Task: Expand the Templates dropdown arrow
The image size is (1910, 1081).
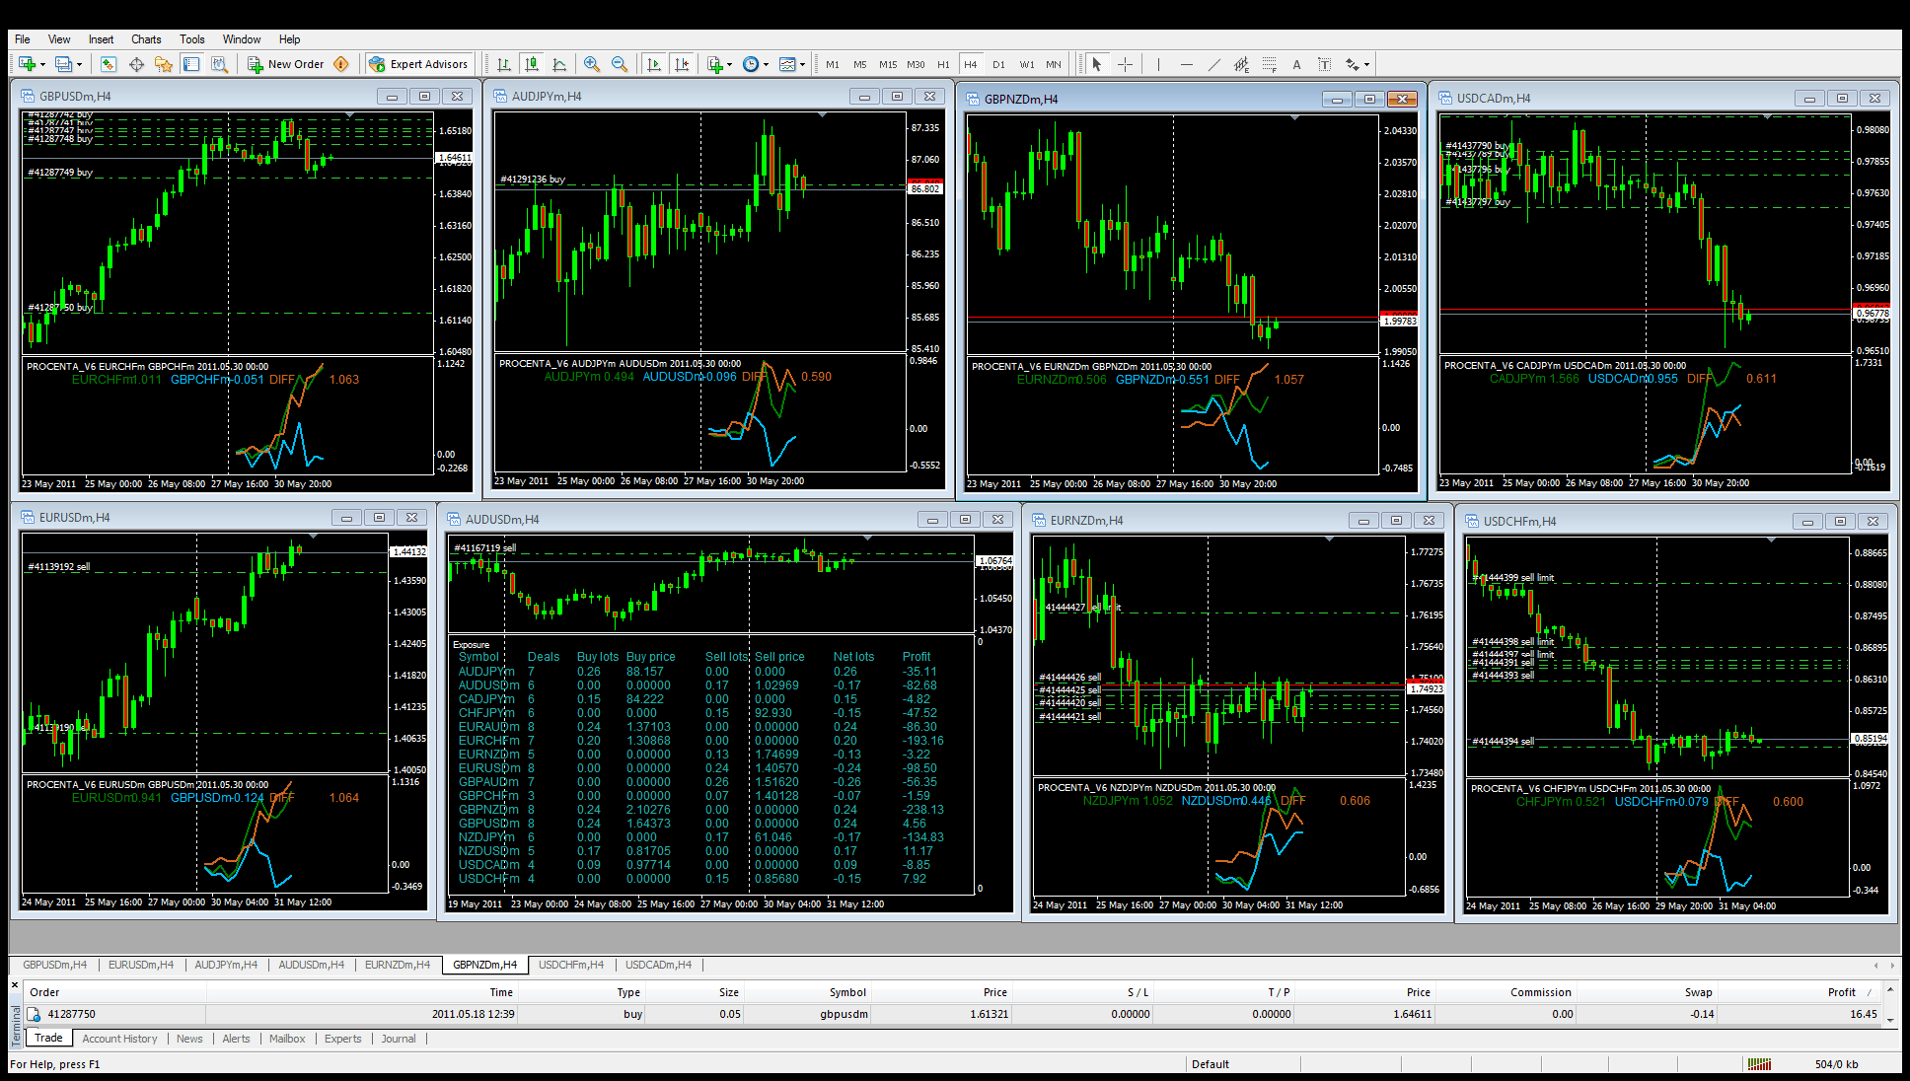Action: (802, 64)
